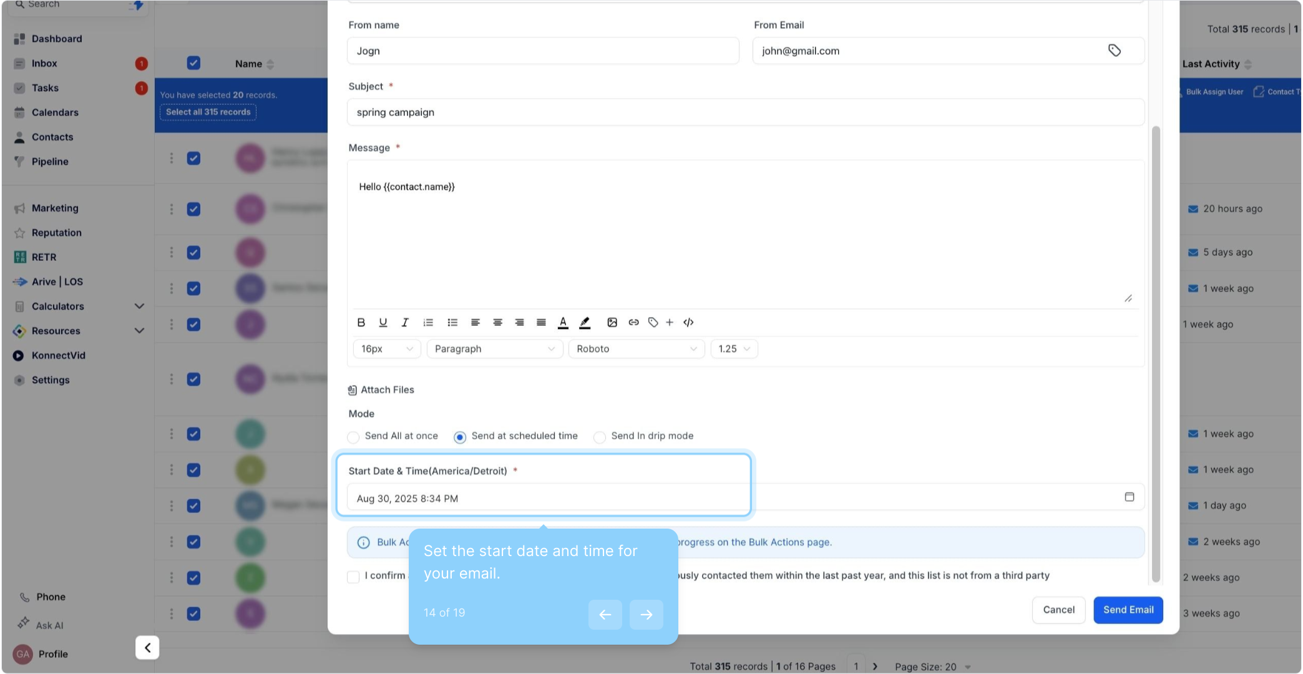The height and width of the screenshot is (674, 1303).
Task: Open Marketing in the sidebar
Action: tap(55, 208)
